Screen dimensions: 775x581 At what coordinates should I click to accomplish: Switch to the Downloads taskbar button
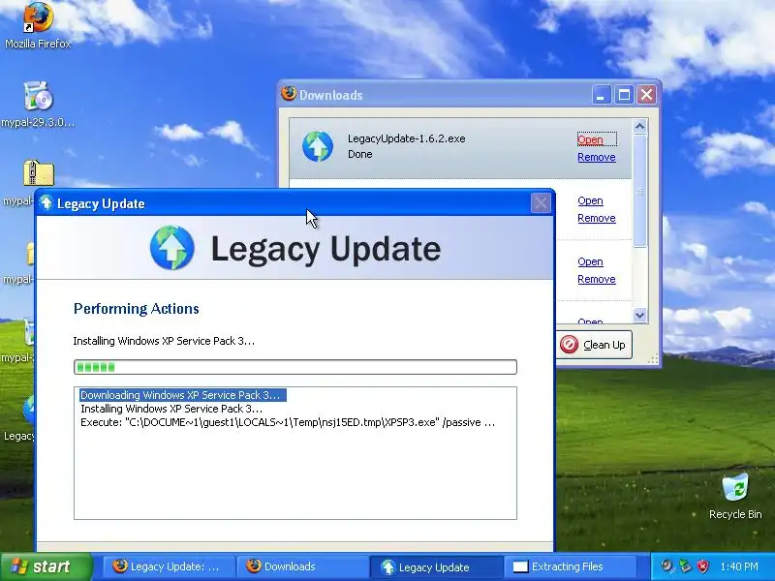pyautogui.click(x=301, y=566)
